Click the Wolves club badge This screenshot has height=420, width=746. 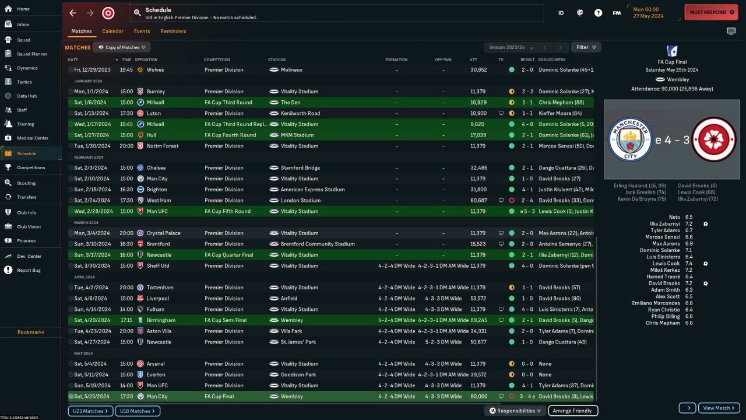pyautogui.click(x=140, y=69)
